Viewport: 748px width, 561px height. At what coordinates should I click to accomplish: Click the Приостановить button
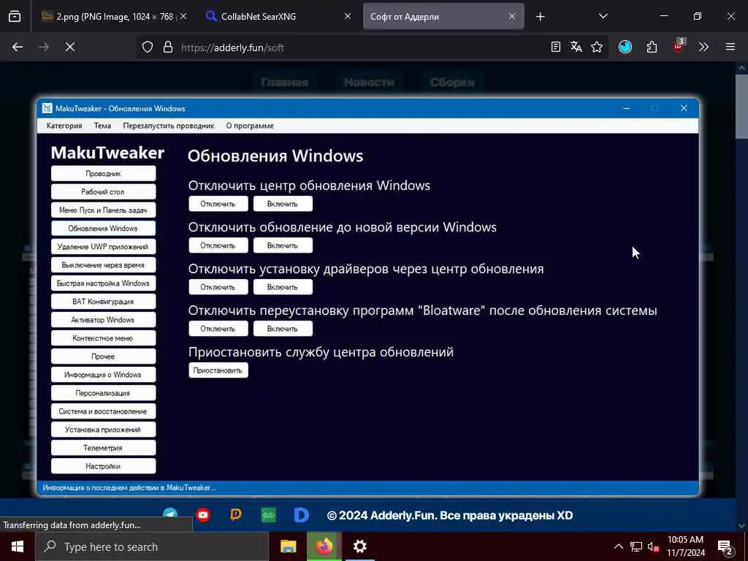tap(218, 370)
